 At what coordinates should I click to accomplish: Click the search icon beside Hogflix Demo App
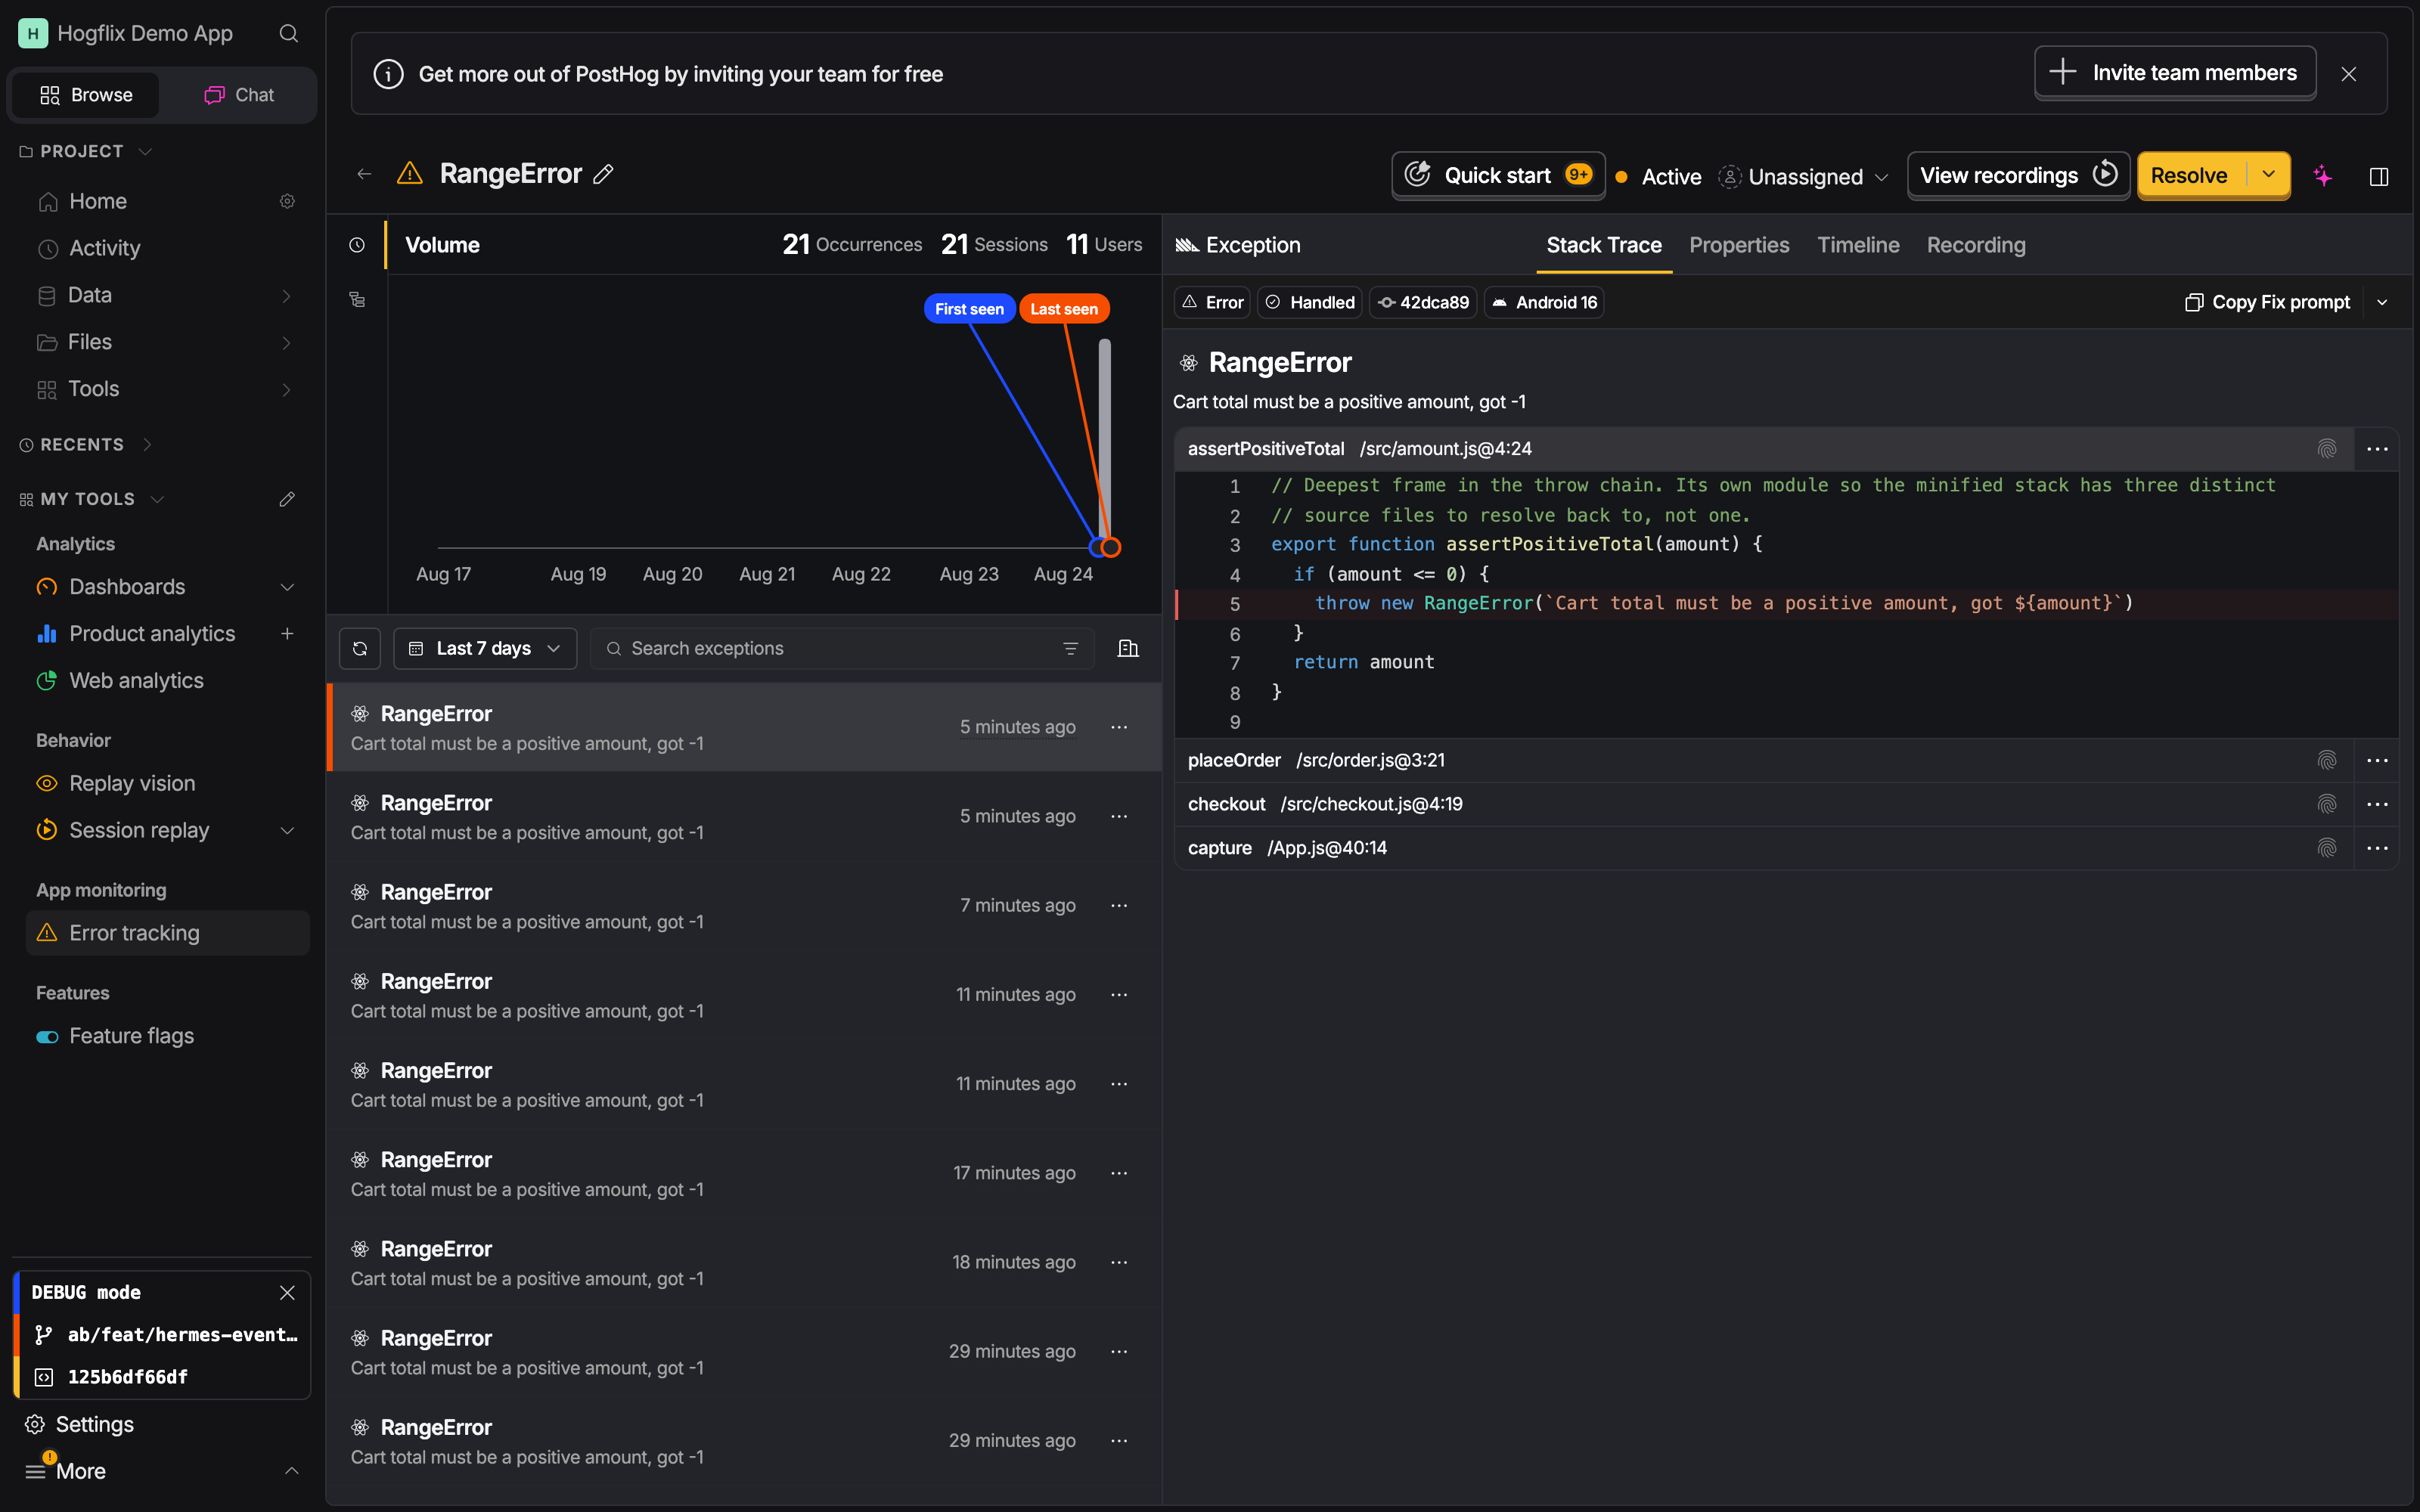click(x=289, y=34)
